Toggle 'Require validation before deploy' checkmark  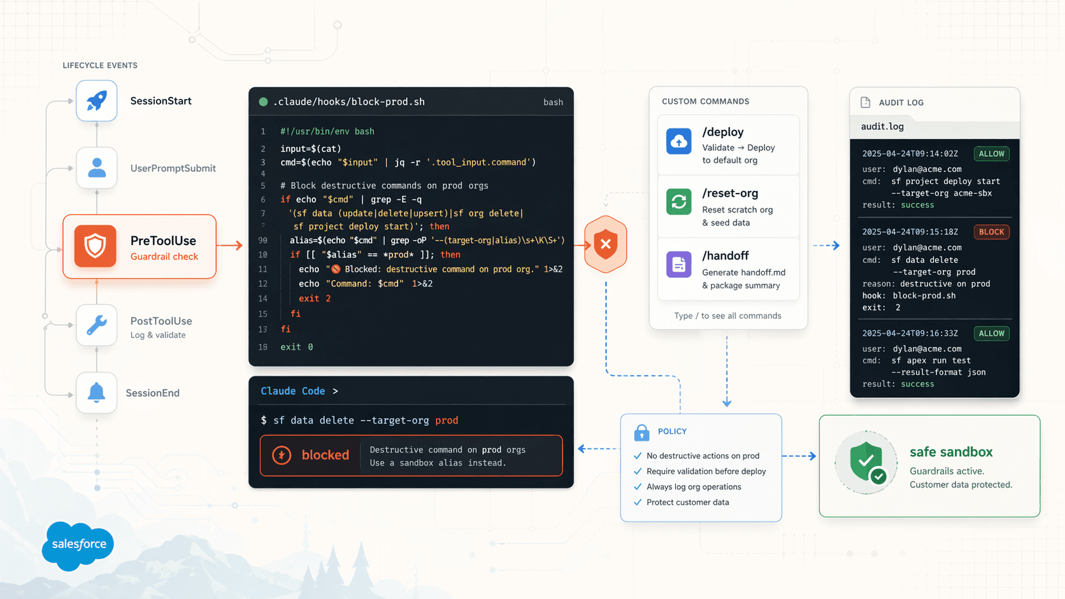pyautogui.click(x=638, y=471)
